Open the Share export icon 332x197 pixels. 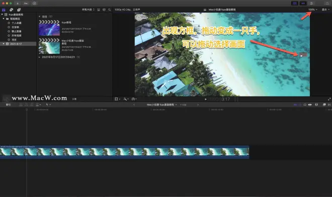(327, 4)
